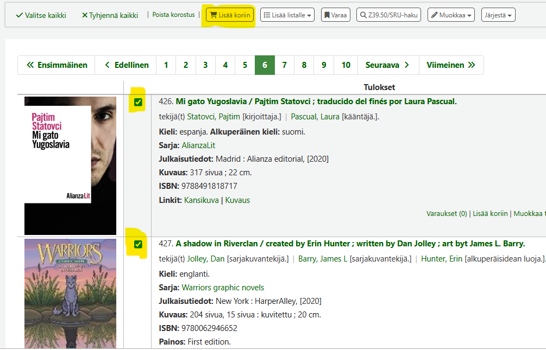Click the current page 6 button
The image size is (546, 350).
[265, 65]
